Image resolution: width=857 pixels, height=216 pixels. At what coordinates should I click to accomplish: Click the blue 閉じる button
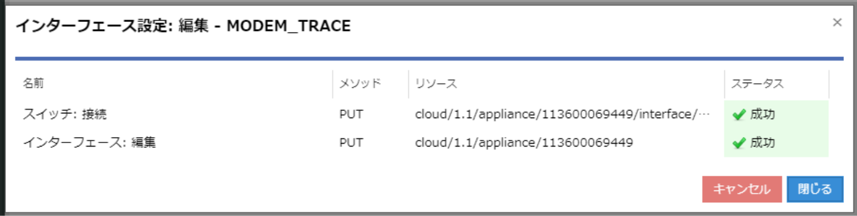point(815,189)
